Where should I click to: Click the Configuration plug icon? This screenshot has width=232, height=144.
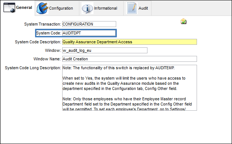tap(42, 8)
